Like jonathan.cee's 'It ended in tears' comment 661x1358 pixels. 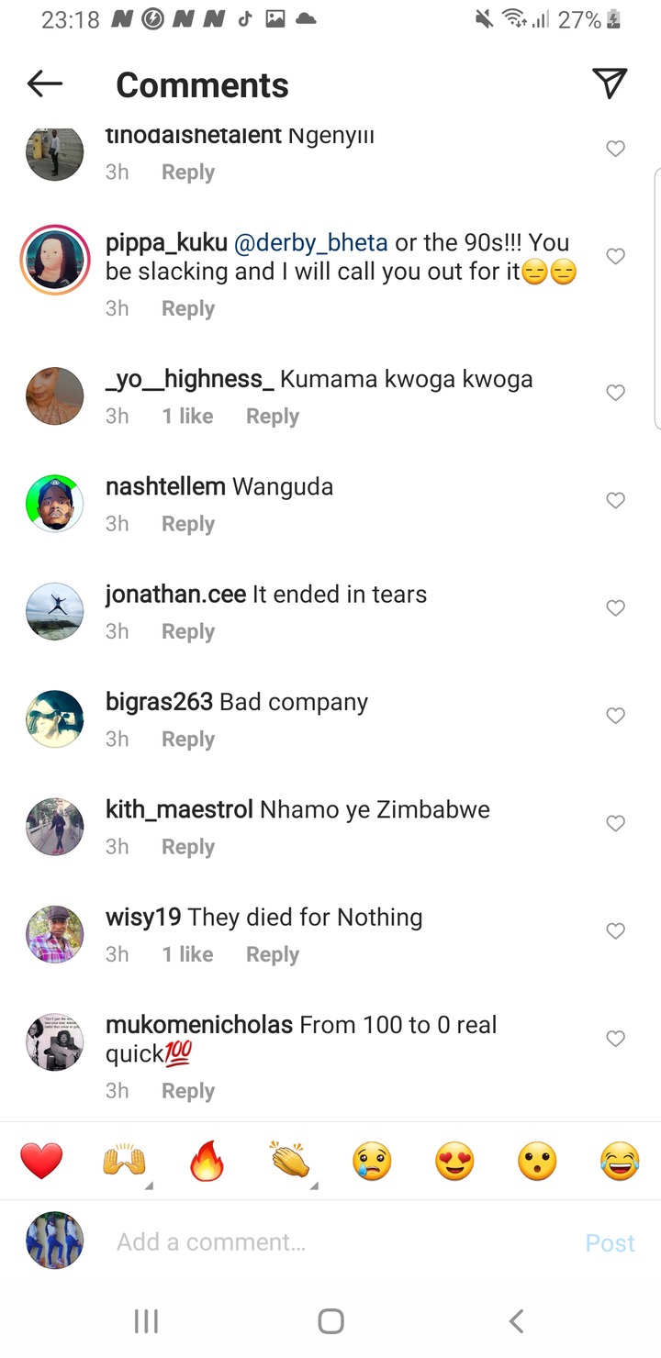click(616, 607)
